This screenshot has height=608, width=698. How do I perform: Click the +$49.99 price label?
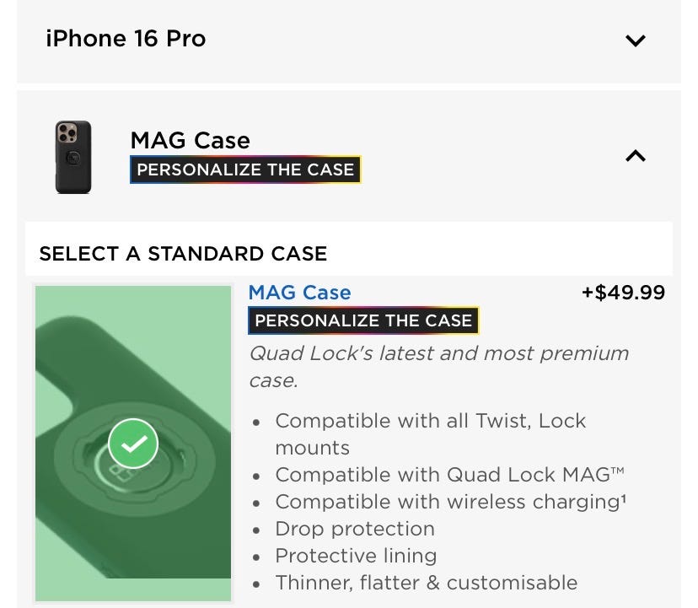tap(623, 293)
